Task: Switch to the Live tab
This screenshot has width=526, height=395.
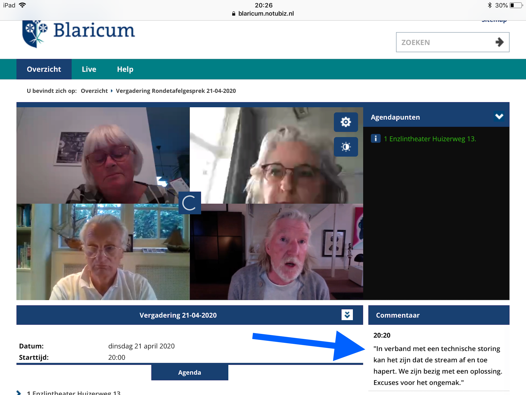Action: tap(89, 69)
